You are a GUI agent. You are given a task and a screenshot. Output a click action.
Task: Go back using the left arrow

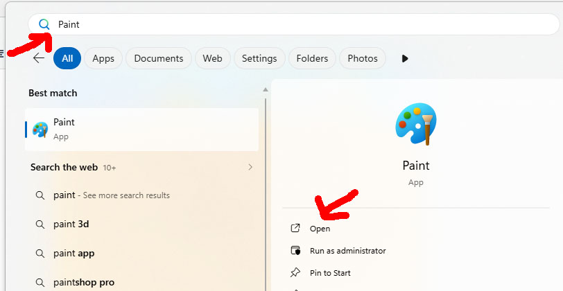click(38, 58)
